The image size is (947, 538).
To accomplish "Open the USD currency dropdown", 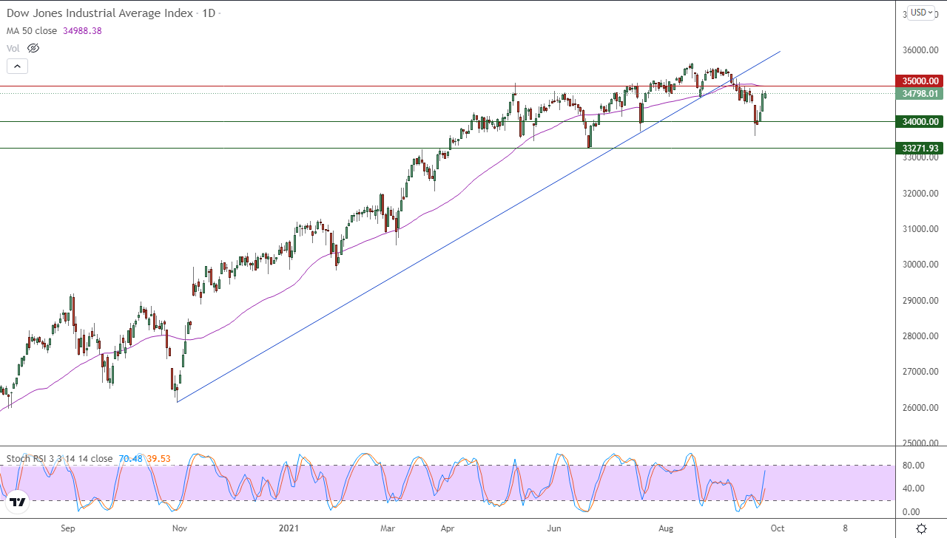I will tap(922, 12).
